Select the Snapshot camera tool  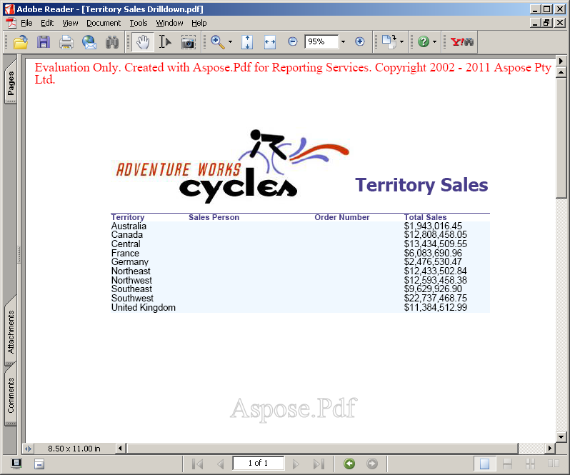tap(188, 42)
